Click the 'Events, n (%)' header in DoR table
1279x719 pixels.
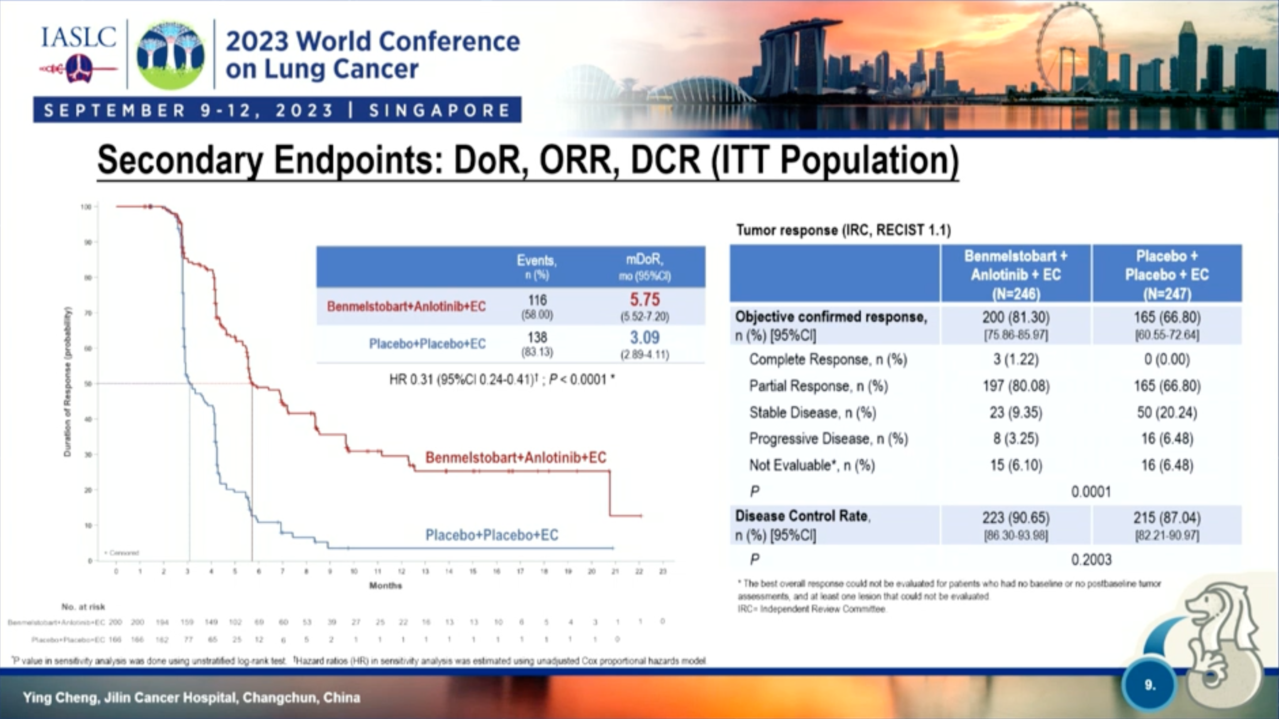pos(537,267)
